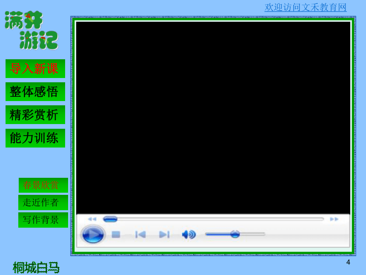Click the seek bar position handle
The height and width of the screenshot is (275, 366).
tap(110, 219)
